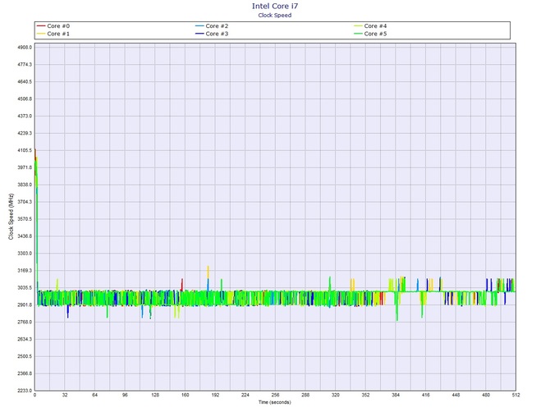
Task: Click the Intel Core i7 chart title
Action: (275, 6)
